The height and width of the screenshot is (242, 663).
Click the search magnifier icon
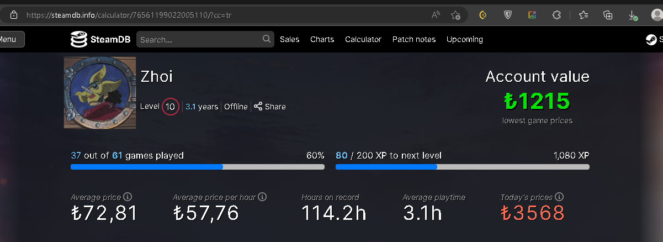267,39
